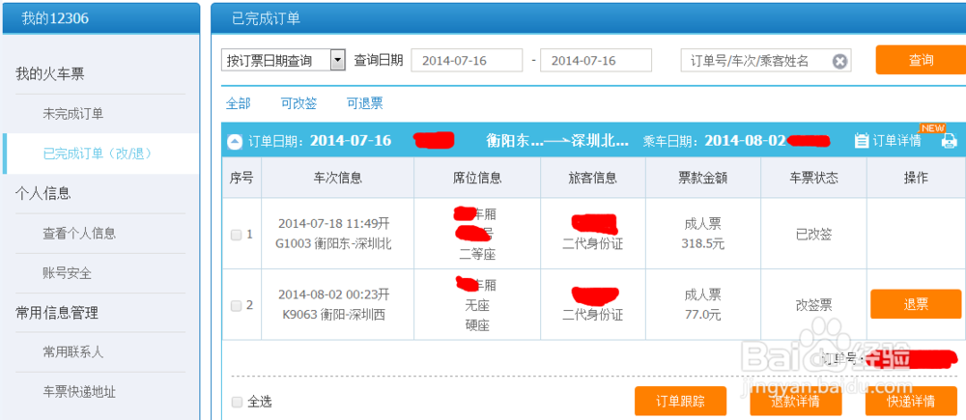Click the 车次信息 column header
Viewport: 966px width, 420px height.
[x=337, y=178]
